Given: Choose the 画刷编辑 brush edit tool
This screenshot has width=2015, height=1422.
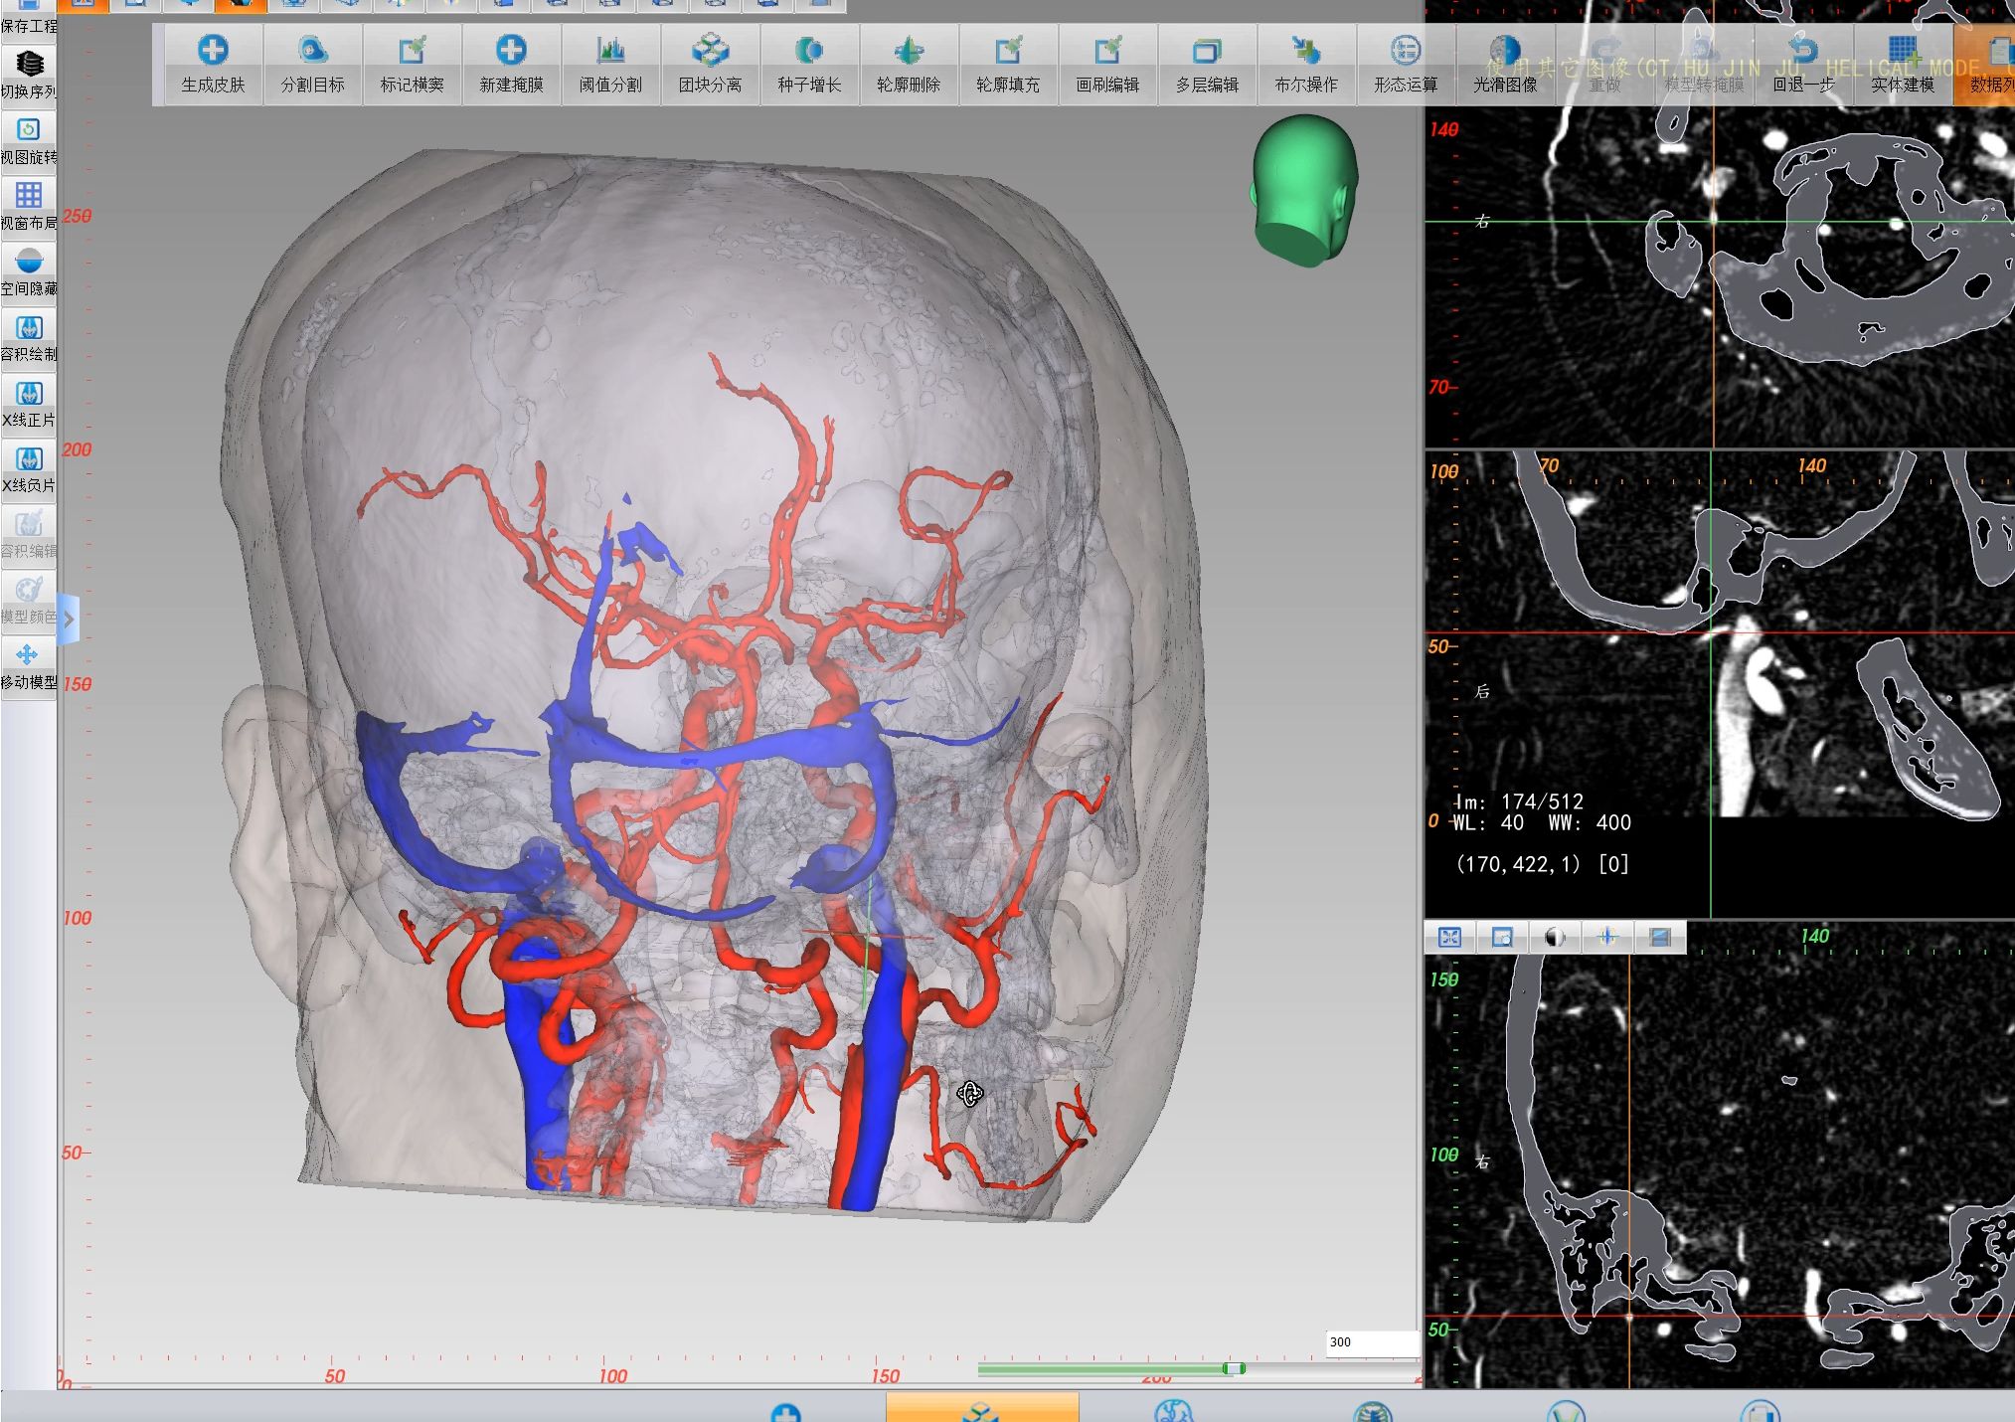Looking at the screenshot, I should [x=1107, y=64].
